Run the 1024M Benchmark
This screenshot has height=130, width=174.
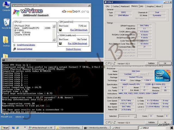click(x=77, y=44)
